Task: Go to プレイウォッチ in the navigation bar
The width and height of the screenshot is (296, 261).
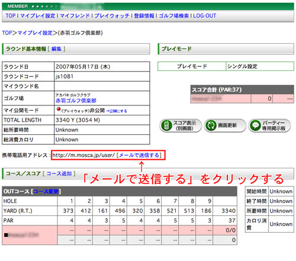Action: [112, 16]
